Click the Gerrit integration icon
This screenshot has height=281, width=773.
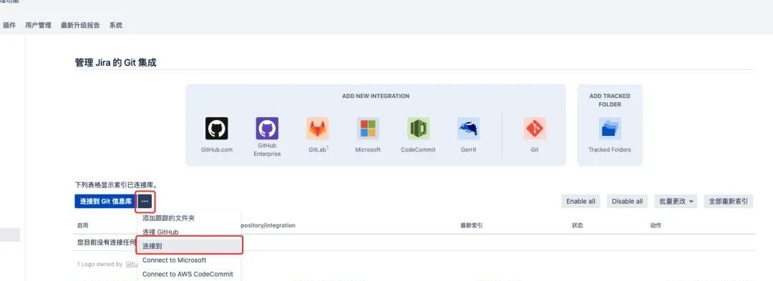[x=468, y=129]
